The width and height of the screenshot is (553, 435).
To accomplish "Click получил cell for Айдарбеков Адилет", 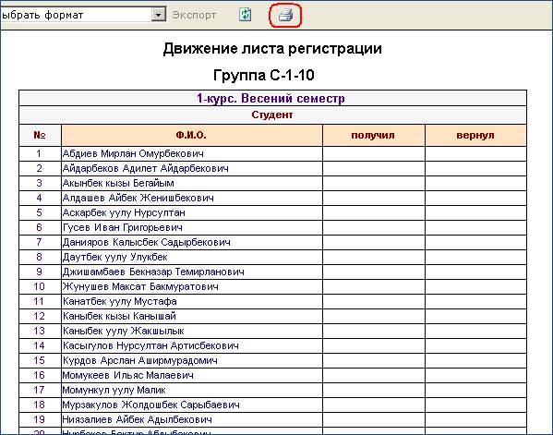I will tap(374, 169).
